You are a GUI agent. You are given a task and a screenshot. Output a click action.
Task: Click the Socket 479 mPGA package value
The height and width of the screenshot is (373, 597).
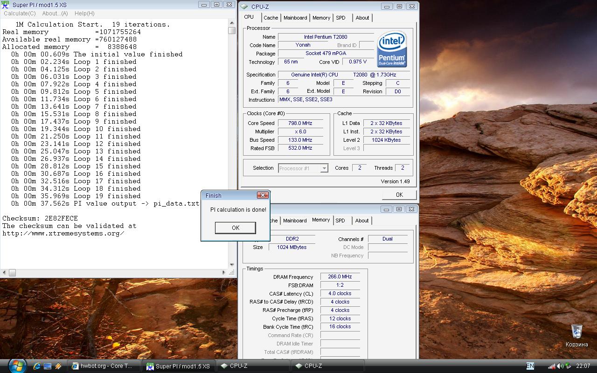coord(326,53)
